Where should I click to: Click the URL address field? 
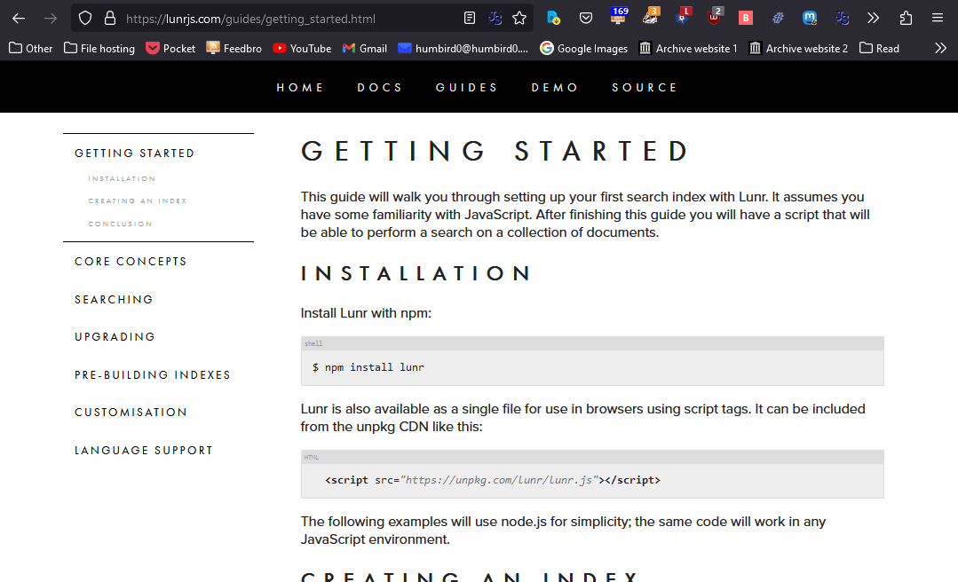coord(284,18)
